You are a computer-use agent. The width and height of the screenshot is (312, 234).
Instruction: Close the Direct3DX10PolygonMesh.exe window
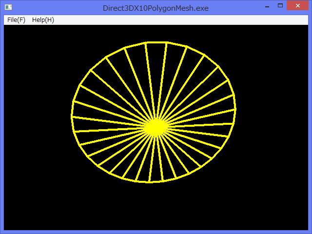[x=298, y=5]
